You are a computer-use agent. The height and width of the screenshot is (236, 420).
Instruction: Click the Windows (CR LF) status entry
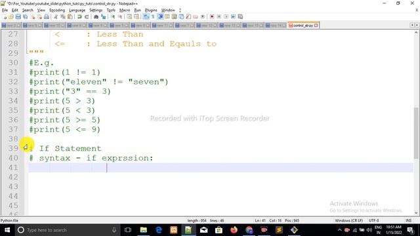[349, 220]
